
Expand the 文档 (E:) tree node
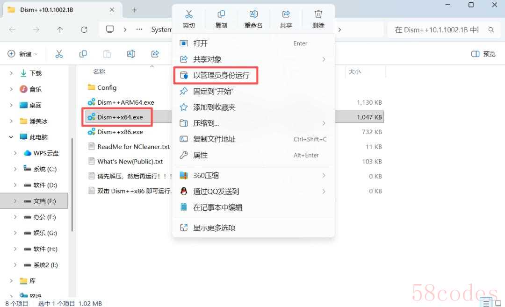(15, 201)
